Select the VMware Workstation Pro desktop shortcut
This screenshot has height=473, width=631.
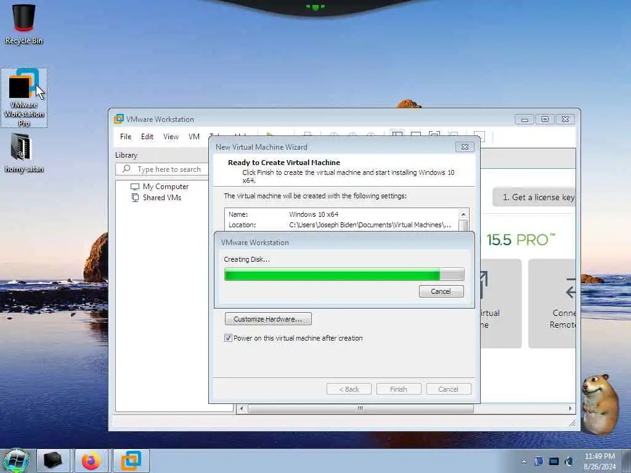click(x=24, y=98)
